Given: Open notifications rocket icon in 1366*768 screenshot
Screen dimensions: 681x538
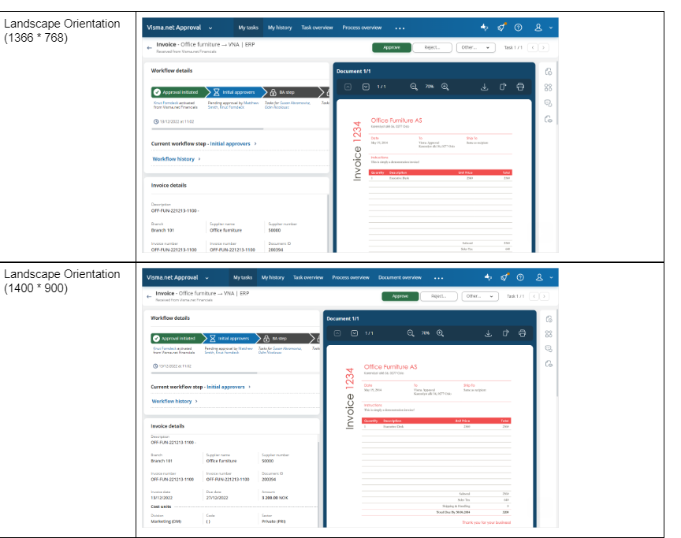Looking at the screenshot, I should [x=501, y=28].
